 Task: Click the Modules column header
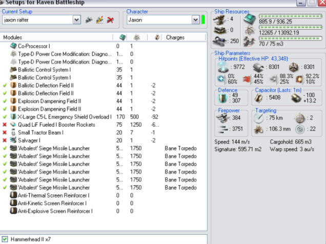tap(56, 37)
